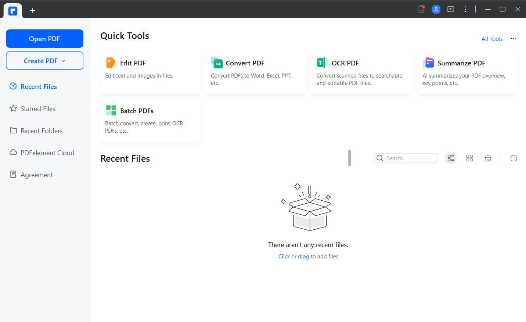Click the Search field in Recent Files

click(x=406, y=158)
